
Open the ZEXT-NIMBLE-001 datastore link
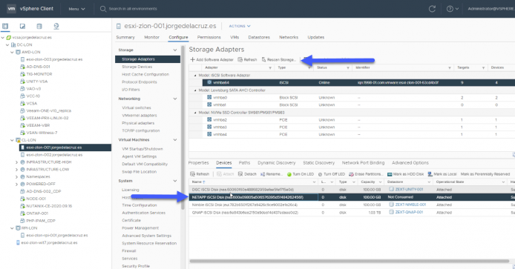pyautogui.click(x=410, y=205)
